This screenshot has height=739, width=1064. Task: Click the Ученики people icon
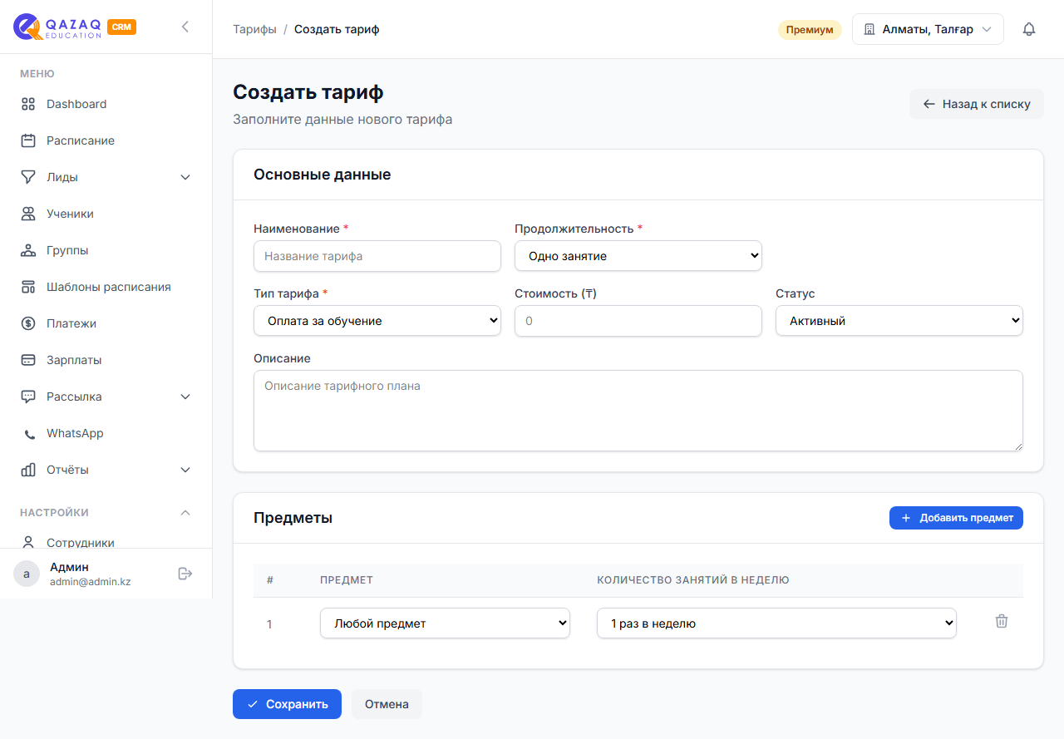(x=28, y=214)
